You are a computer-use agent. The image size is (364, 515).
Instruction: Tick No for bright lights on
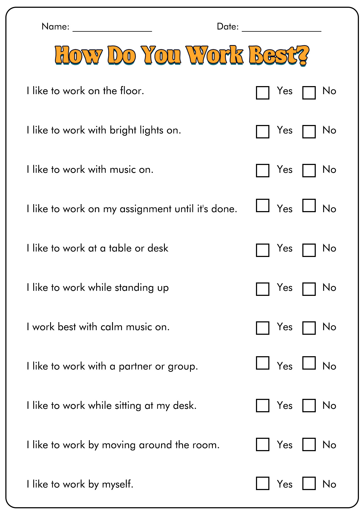coord(309,132)
